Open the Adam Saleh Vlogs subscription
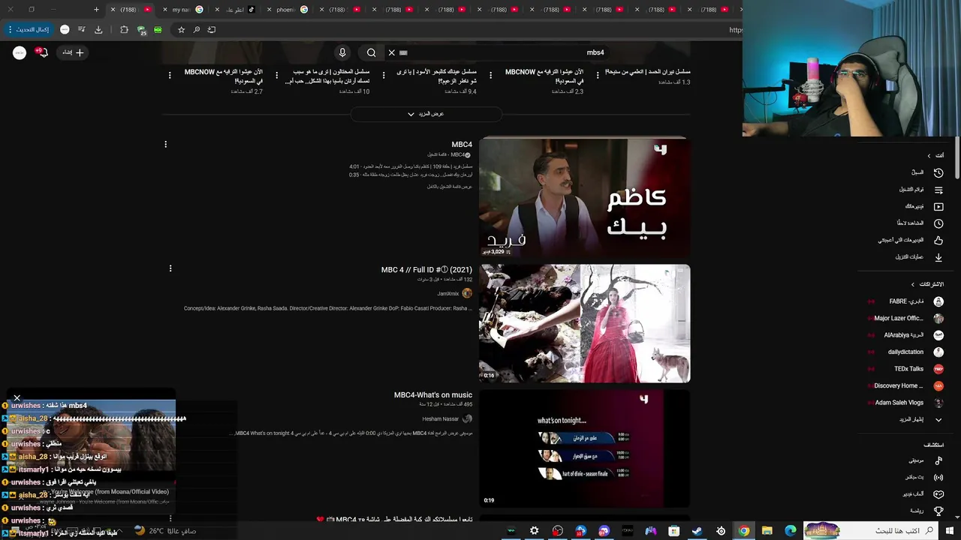The image size is (961, 540). (907, 403)
